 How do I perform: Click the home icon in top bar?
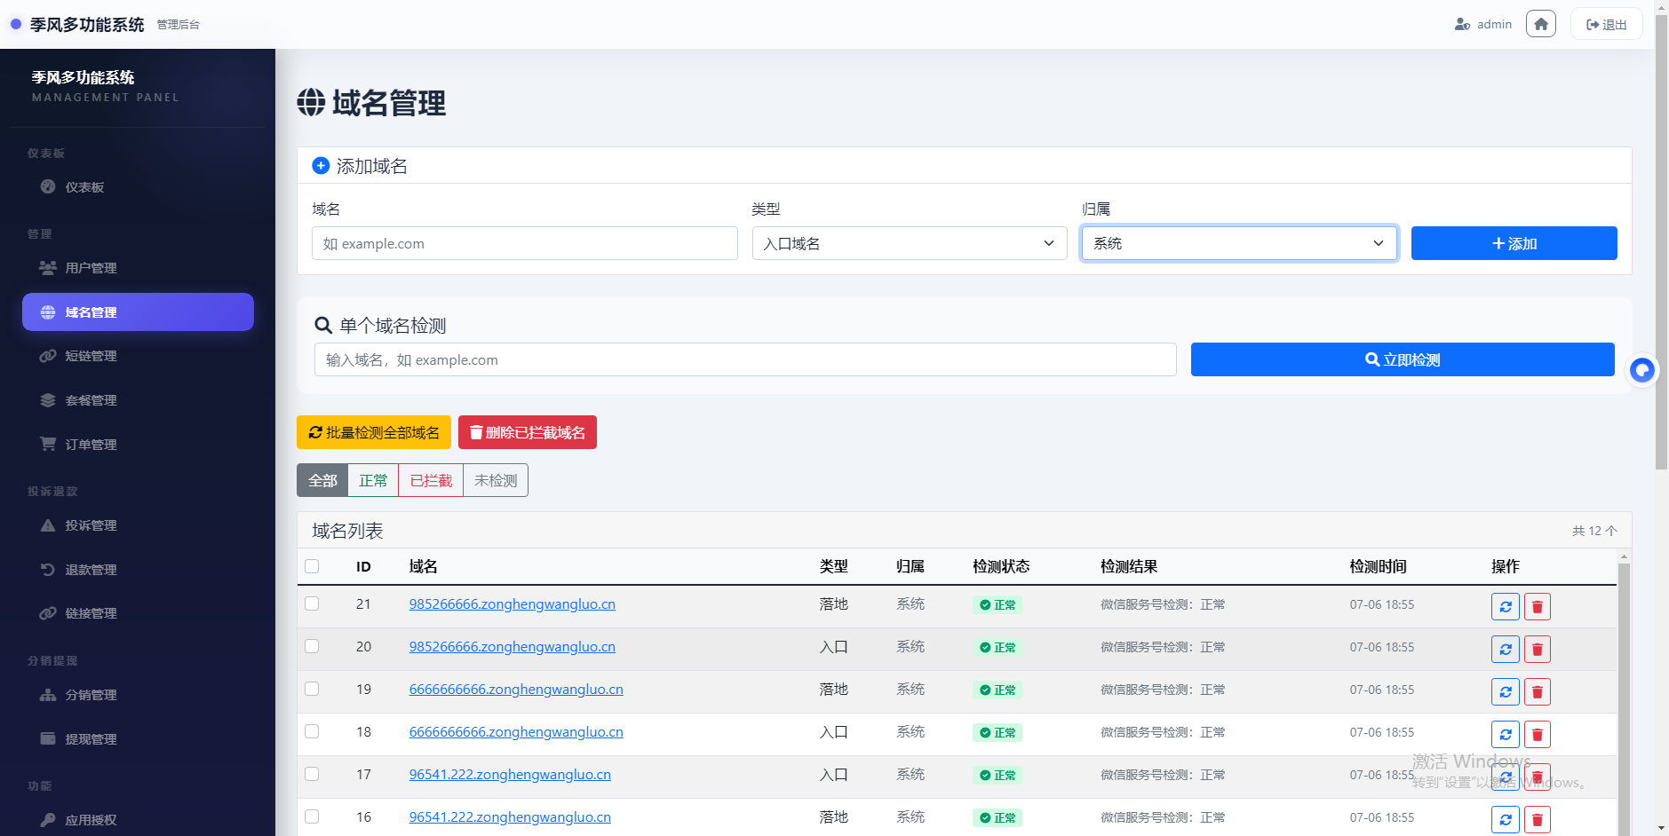(x=1541, y=24)
